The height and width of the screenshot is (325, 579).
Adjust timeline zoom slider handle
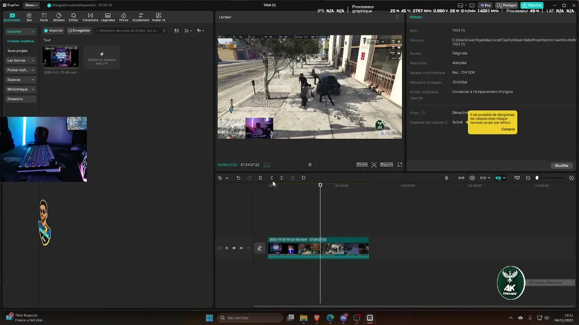tap(537, 178)
